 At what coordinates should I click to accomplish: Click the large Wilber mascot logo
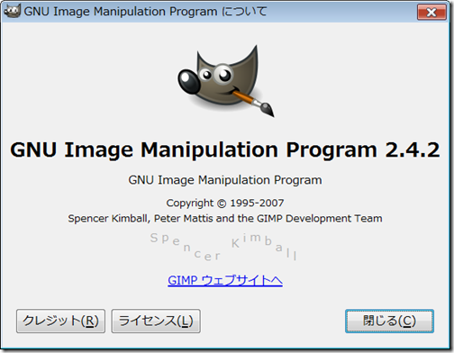(226, 80)
